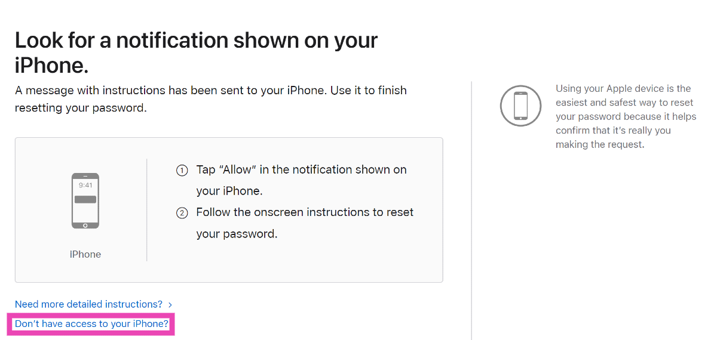Click the Tap "Allow" in the notification step text
This screenshot has width=717, height=340.
click(301, 169)
